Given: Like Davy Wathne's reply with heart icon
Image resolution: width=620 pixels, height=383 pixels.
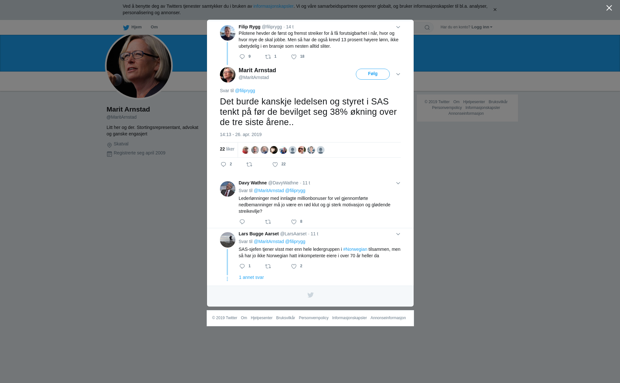Looking at the screenshot, I should (294, 222).
